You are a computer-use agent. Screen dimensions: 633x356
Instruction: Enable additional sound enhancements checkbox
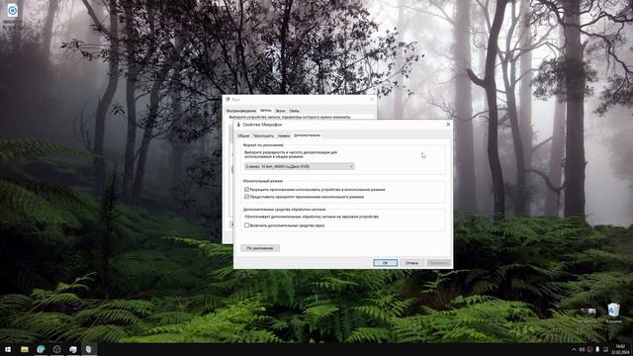(246, 225)
